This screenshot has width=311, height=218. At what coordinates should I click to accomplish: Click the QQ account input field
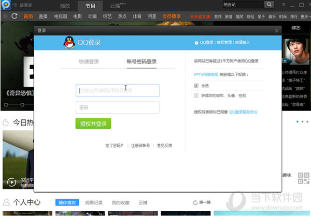click(x=118, y=90)
